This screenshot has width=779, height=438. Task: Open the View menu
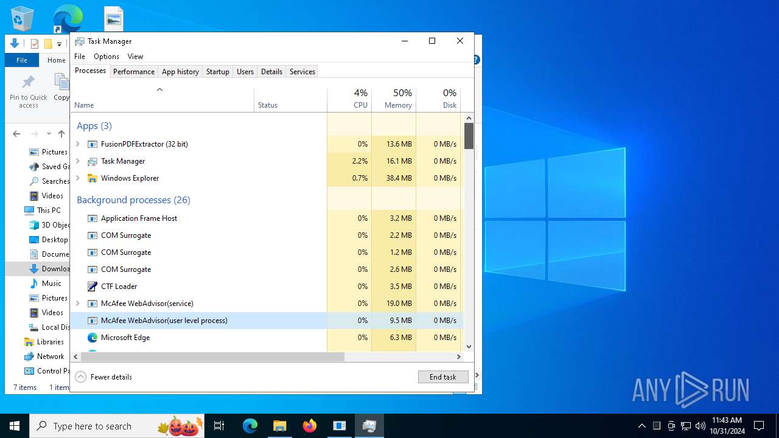coord(135,57)
